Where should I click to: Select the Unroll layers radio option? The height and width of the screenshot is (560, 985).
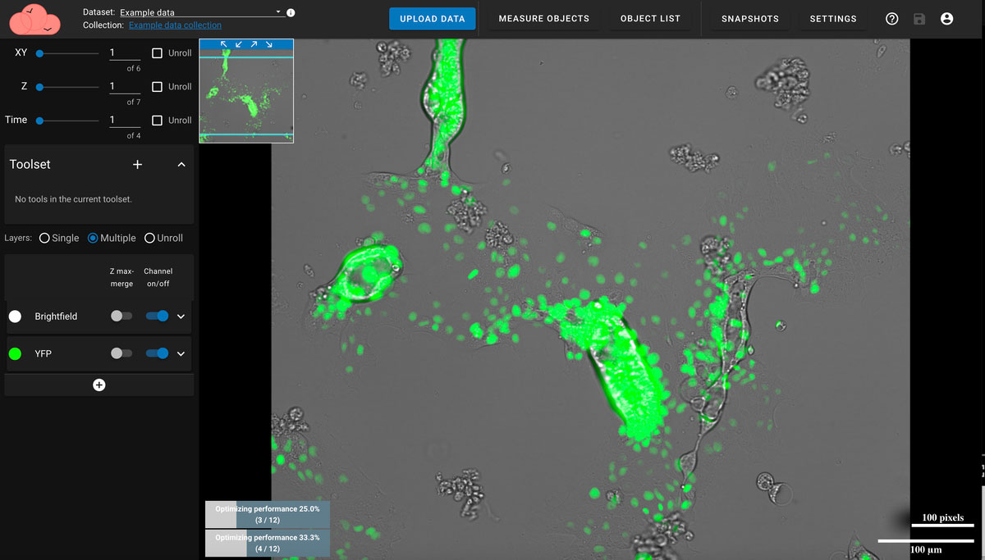149,238
